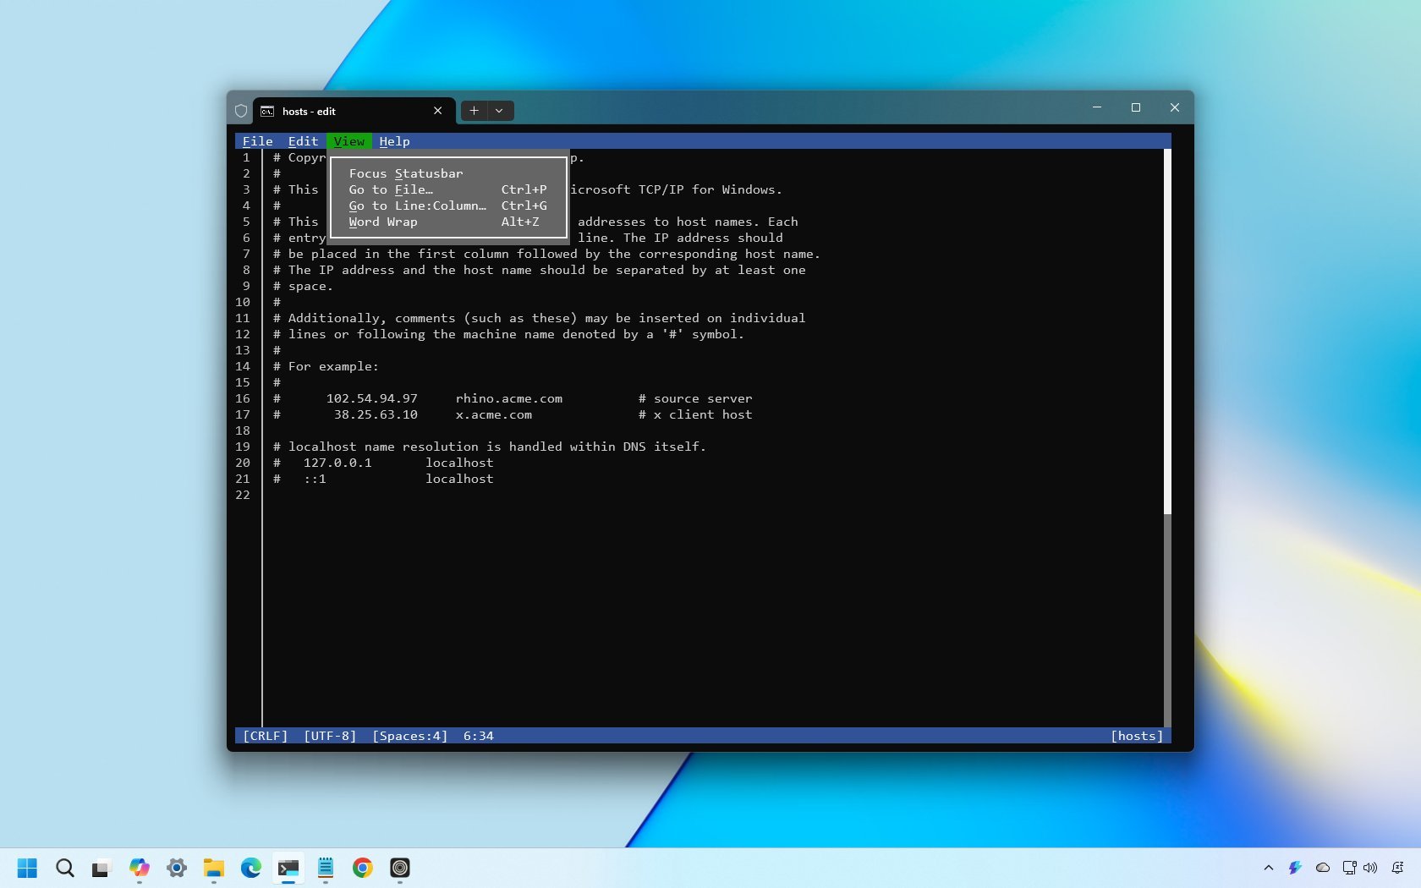Image resolution: width=1421 pixels, height=888 pixels.
Task: Open Windows Search from the taskbar
Action: click(x=64, y=869)
